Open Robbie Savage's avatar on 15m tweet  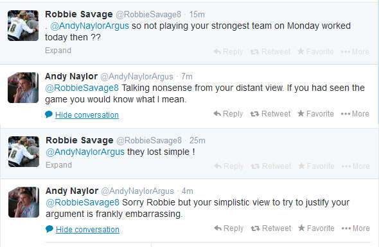coord(23,26)
